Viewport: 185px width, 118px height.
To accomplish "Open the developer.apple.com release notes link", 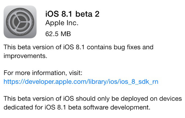I will pyautogui.click(x=81, y=81).
